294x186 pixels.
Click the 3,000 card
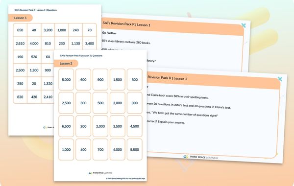[x=118, y=103]
